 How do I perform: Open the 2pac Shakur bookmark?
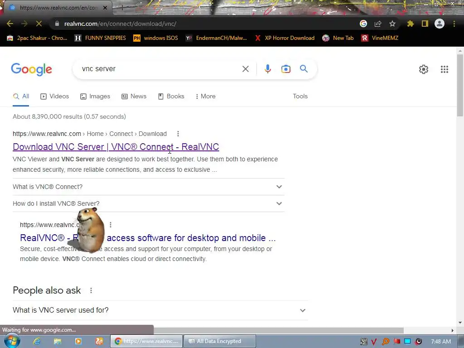point(37,38)
